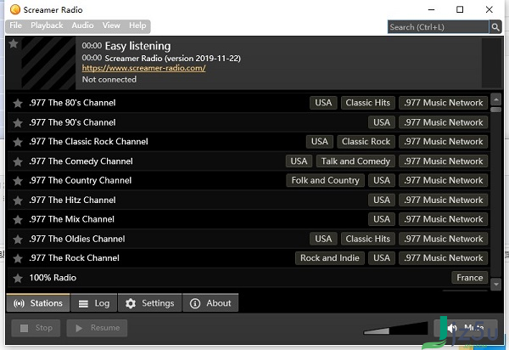Click the Classic Rock genre tag

(x=366, y=142)
